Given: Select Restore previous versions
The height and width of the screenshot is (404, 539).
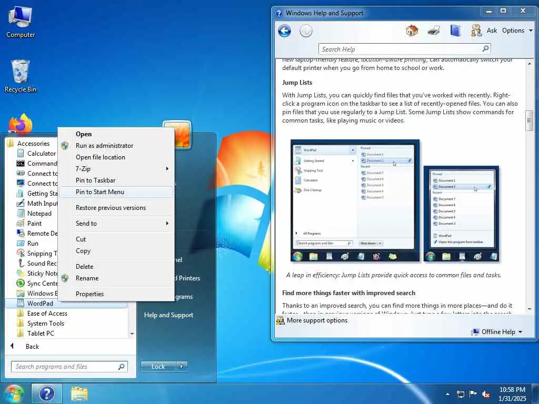Looking at the screenshot, I should (116, 208).
